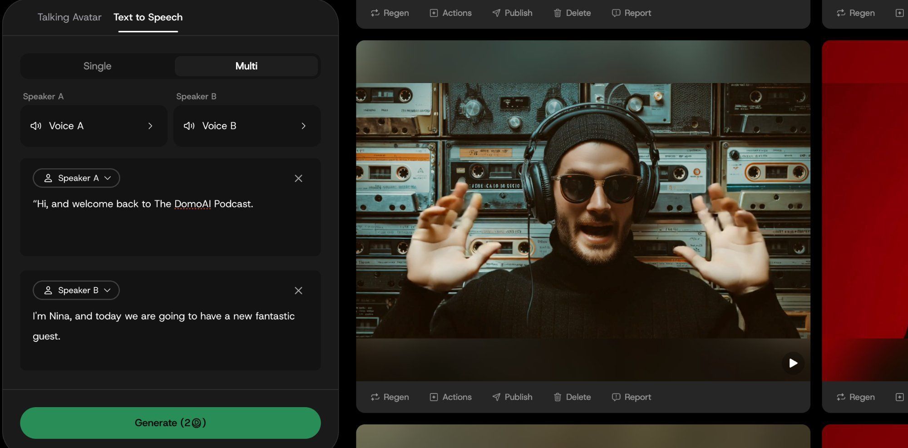Image resolution: width=908 pixels, height=448 pixels.
Task: Switch to the Talking Avatar tab
Action: coord(69,17)
